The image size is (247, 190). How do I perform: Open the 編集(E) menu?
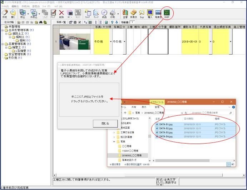pyautogui.click(x=15, y=6)
